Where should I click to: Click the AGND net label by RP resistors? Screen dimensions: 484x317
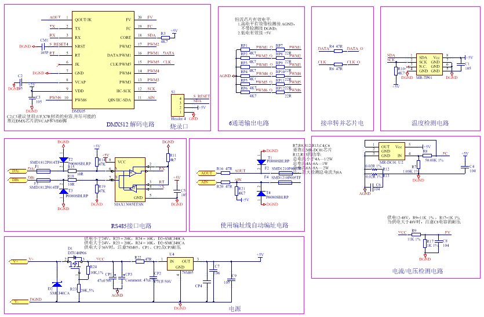225,76
